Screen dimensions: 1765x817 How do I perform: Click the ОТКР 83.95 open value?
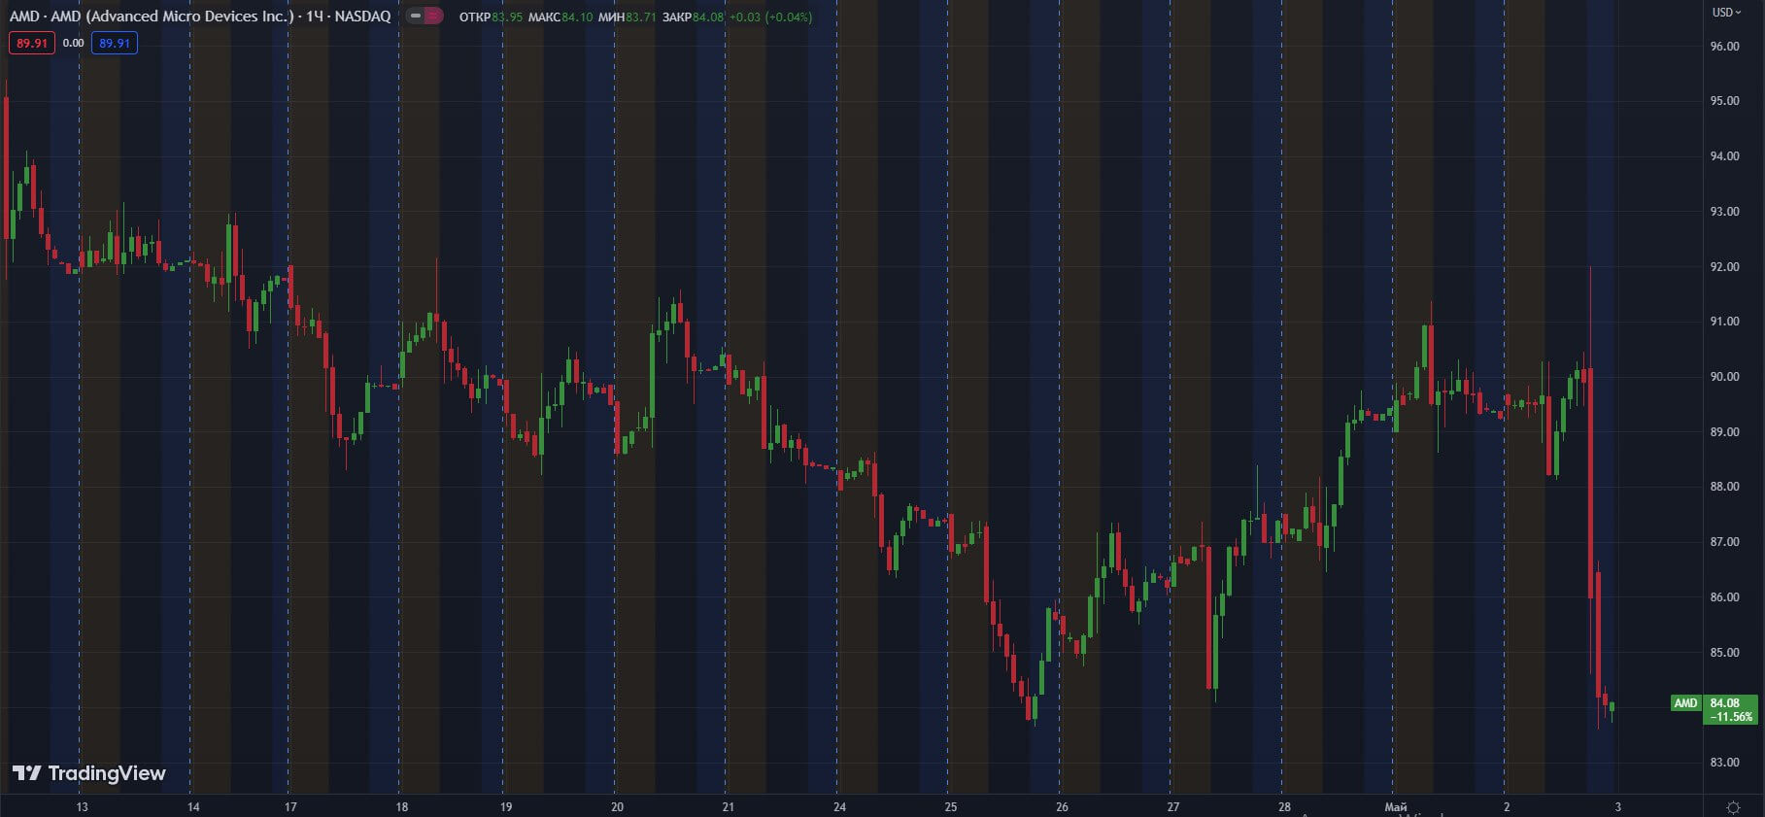coord(491,17)
